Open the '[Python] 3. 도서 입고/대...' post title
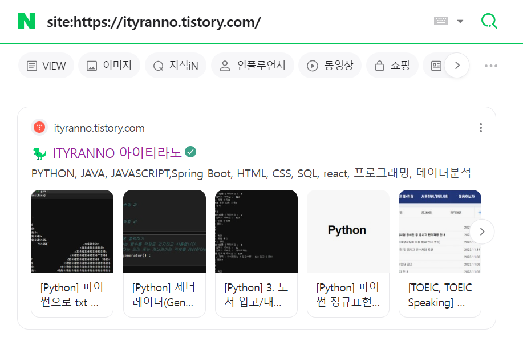The width and height of the screenshot is (523, 345). pyautogui.click(x=256, y=295)
